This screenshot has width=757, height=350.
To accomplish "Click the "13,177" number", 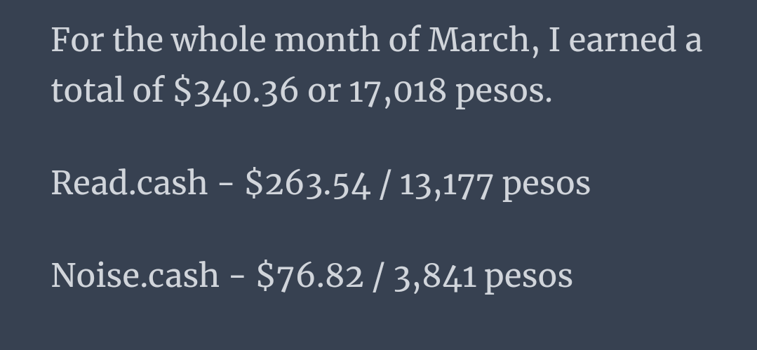I will click(x=447, y=185).
